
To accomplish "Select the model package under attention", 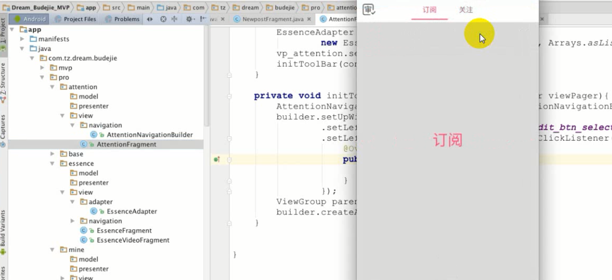I will click(88, 96).
